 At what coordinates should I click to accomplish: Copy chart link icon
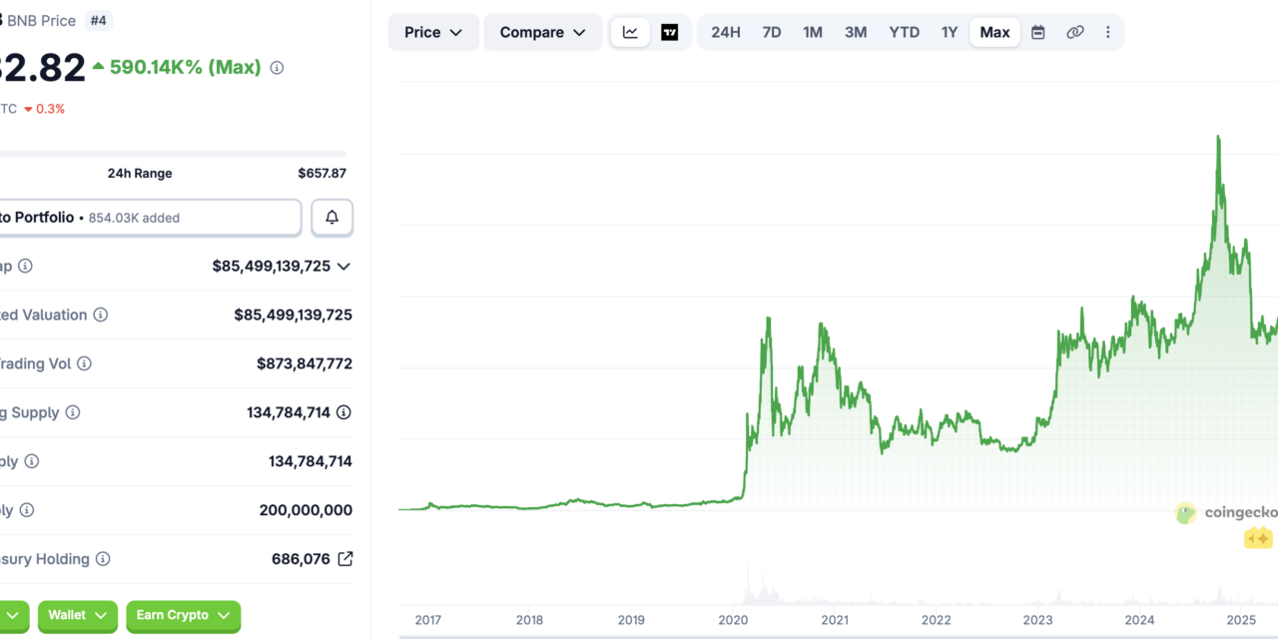point(1075,32)
